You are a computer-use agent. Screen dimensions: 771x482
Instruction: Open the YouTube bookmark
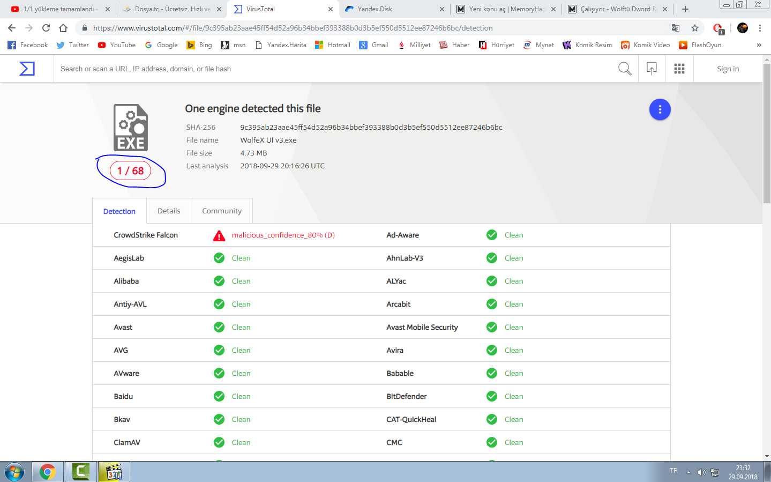pos(117,45)
